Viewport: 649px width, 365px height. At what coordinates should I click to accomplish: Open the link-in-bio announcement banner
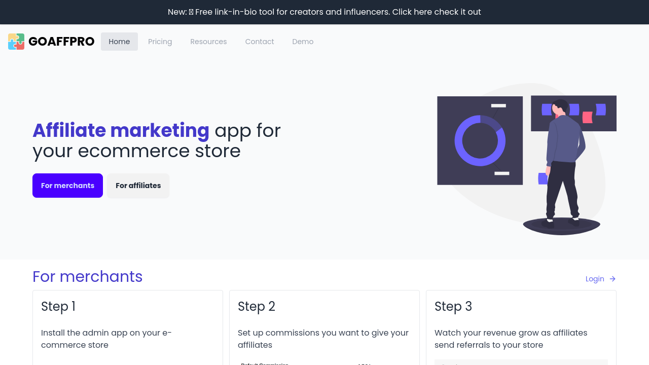(x=324, y=12)
